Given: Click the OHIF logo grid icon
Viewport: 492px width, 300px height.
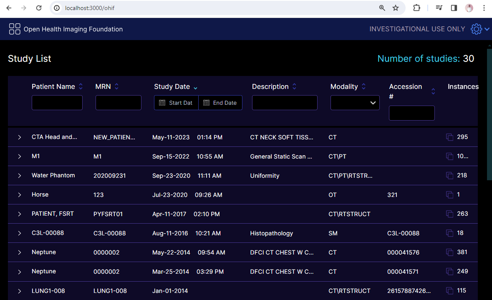Looking at the screenshot, I should (15, 29).
